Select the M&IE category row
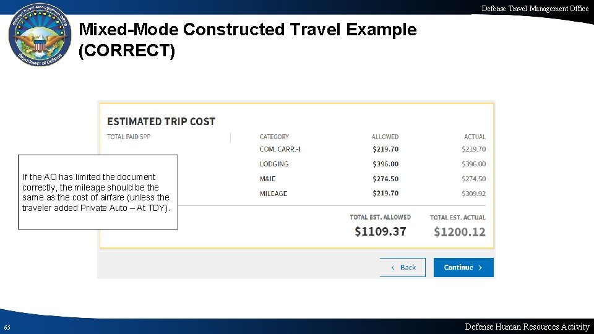Image resolution: width=594 pixels, height=334 pixels. [269, 179]
